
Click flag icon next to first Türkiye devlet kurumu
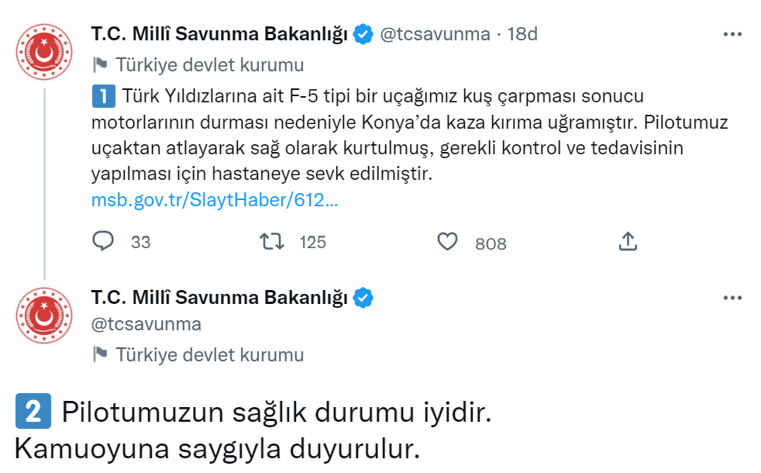click(100, 64)
